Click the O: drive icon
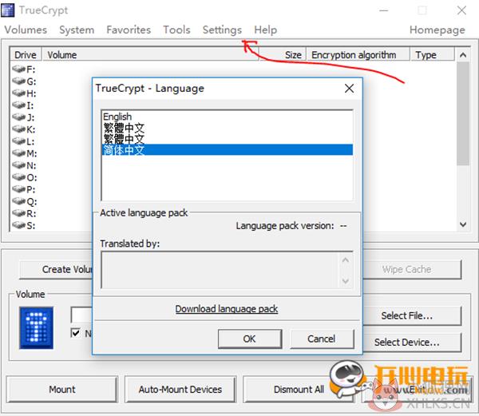The height and width of the screenshot is (416, 479). coord(19,177)
